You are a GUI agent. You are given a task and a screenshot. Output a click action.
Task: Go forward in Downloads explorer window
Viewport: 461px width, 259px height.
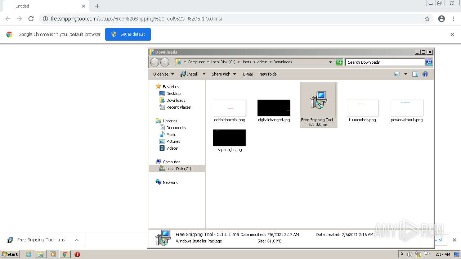point(165,62)
